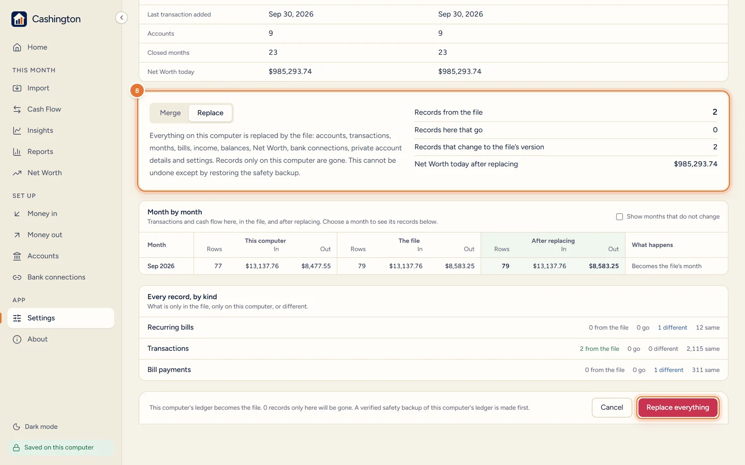Image resolution: width=745 pixels, height=465 pixels.
Task: Click the This computer Out value $8,477.55
Action: tap(316, 266)
